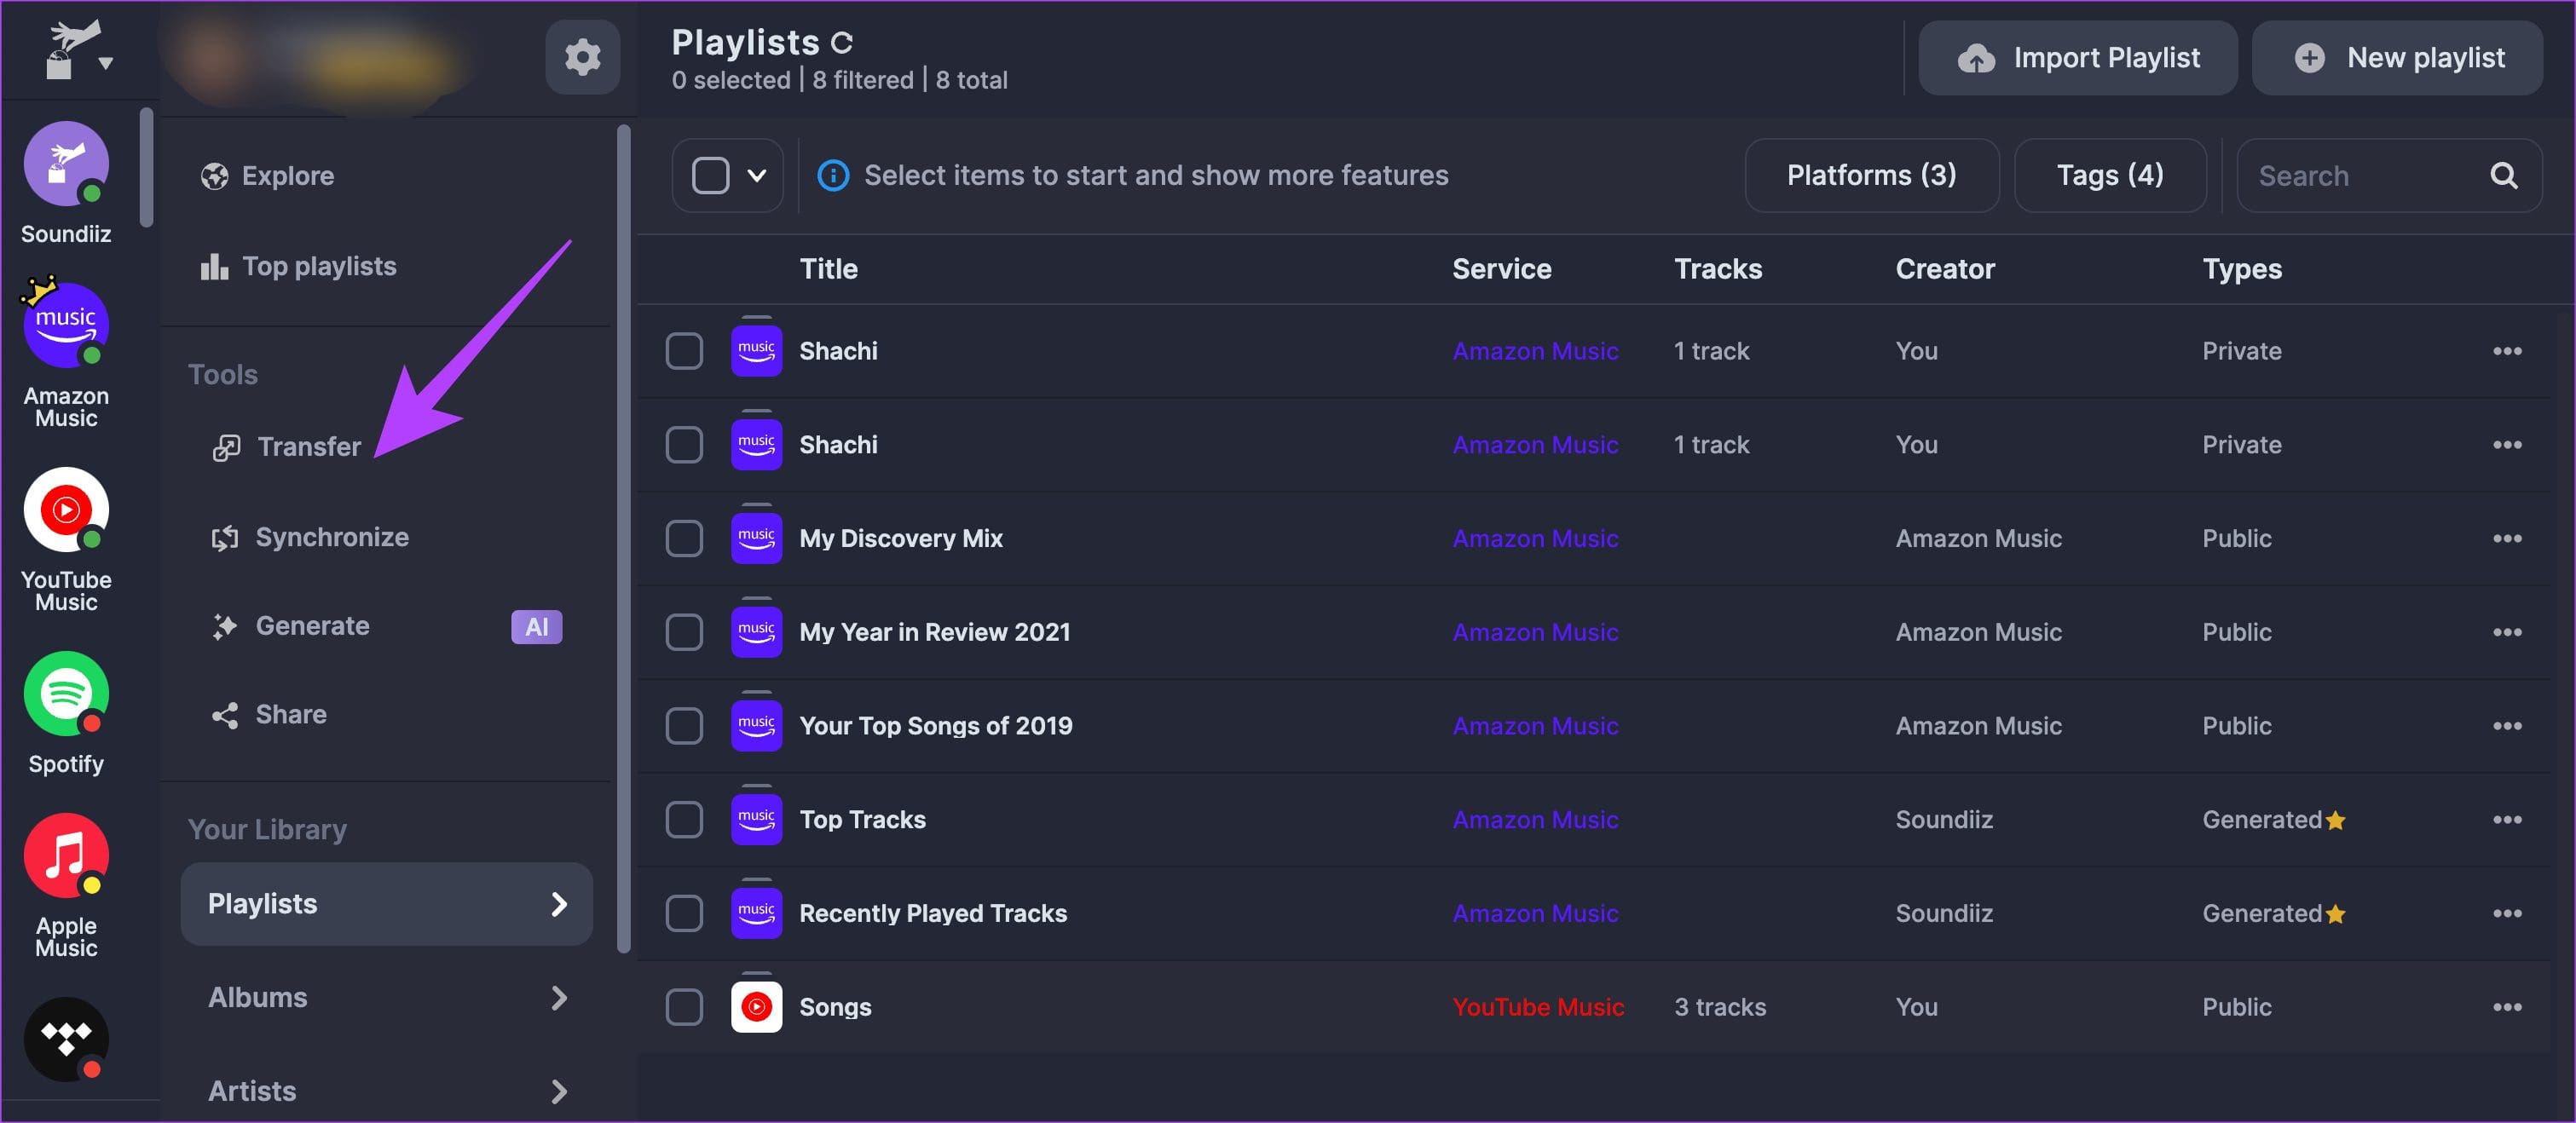This screenshot has width=2576, height=1123.
Task: Select the Apple Music platform icon
Action: (66, 855)
